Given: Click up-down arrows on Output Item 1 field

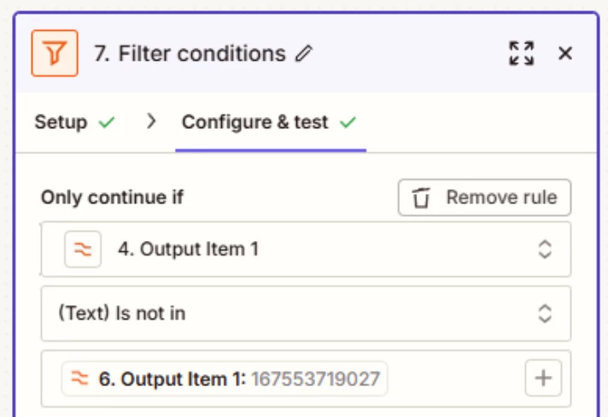Looking at the screenshot, I should [x=545, y=250].
